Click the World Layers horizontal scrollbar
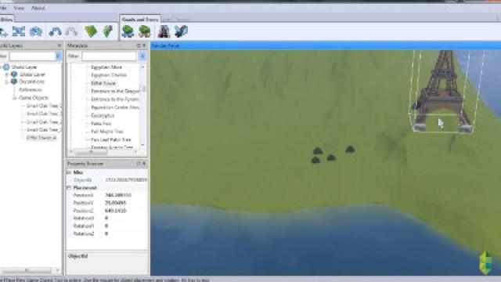 27,271
